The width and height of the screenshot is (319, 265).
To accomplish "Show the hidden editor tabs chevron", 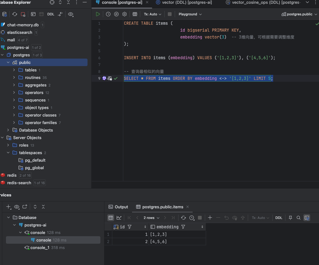I will [307, 3].
